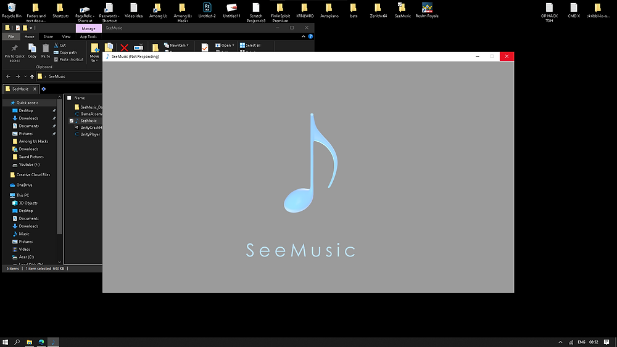Go back with Explorer's left arrow
Screen dimensions: 617x347
pyautogui.click(x=8, y=76)
